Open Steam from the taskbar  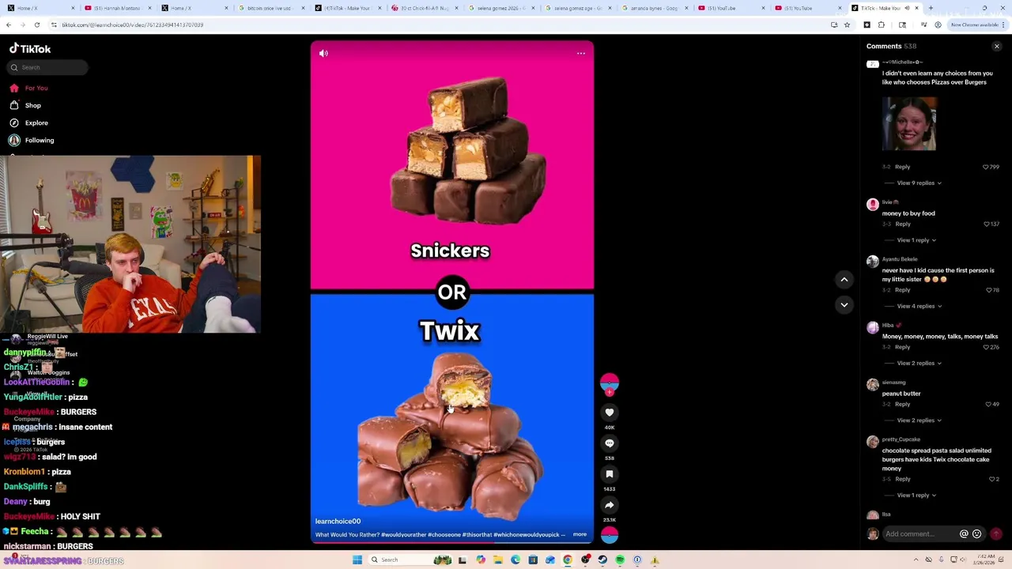pos(602,560)
